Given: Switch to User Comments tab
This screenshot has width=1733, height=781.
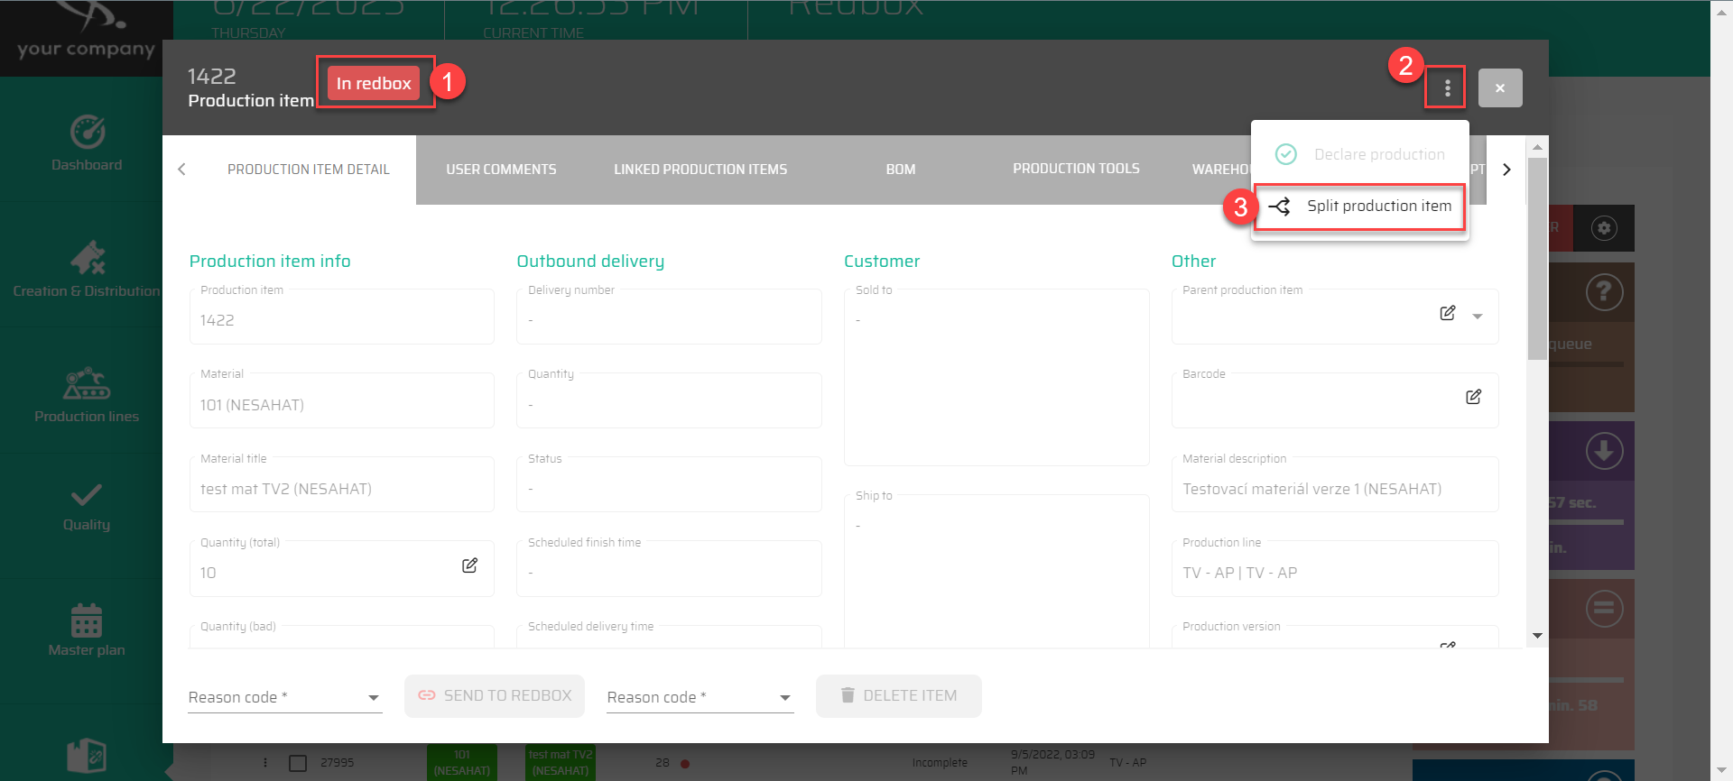Looking at the screenshot, I should tap(501, 170).
